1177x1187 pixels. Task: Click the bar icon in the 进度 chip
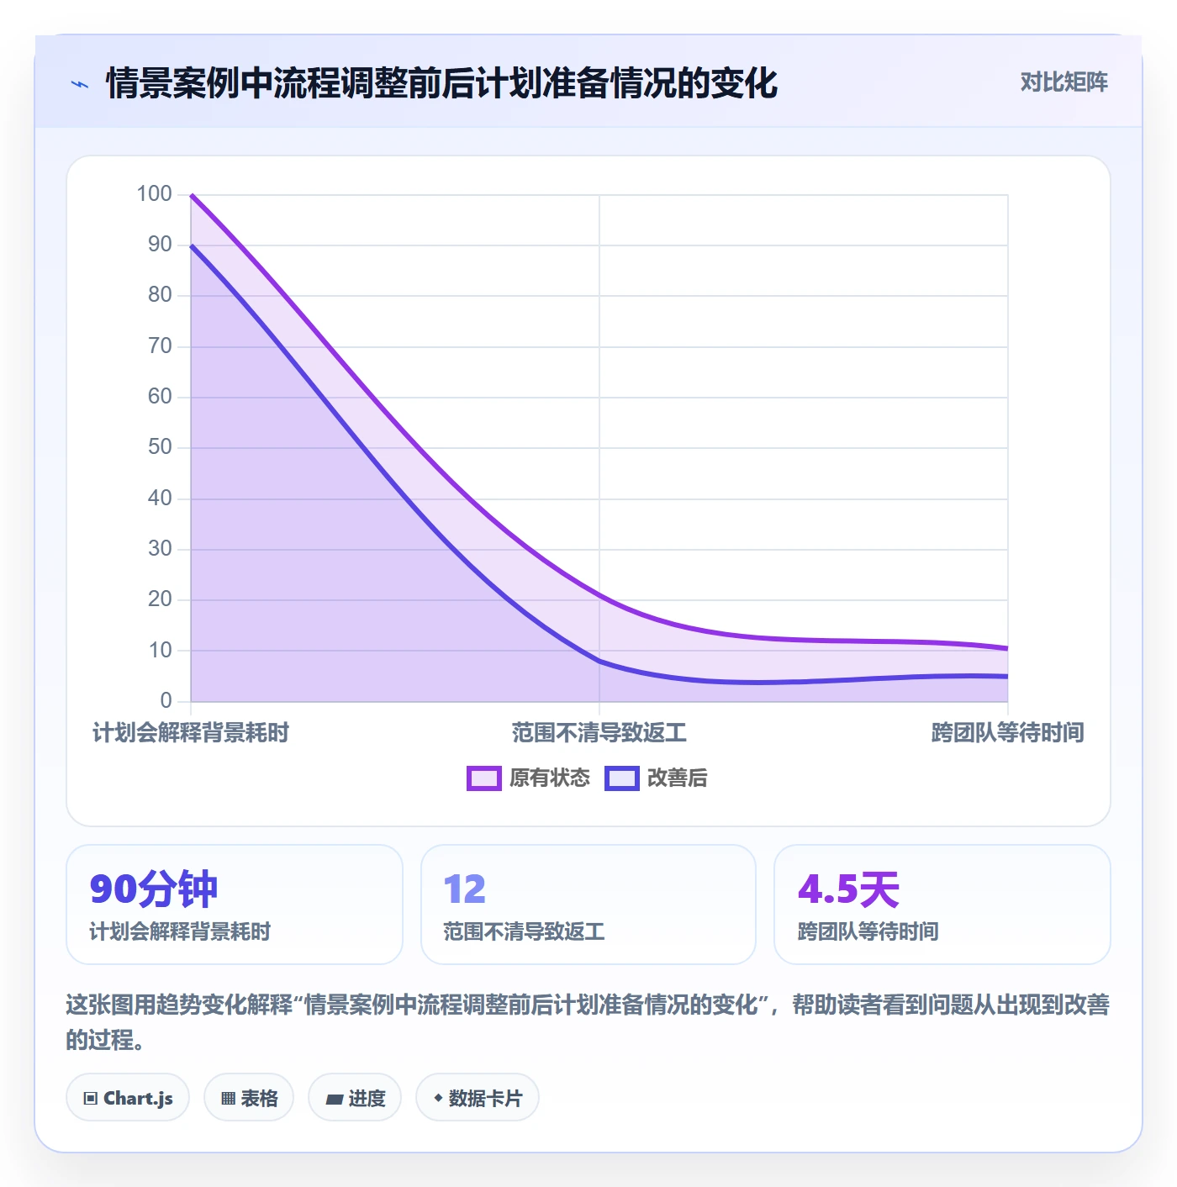[334, 1099]
